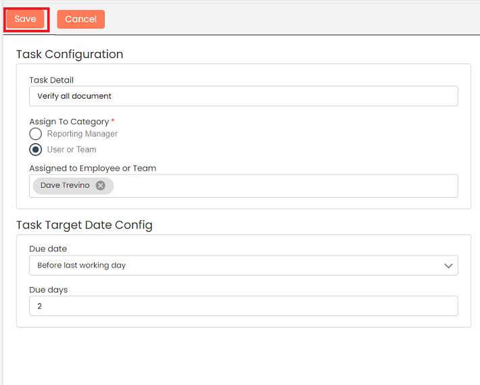
Task: Click inside the Task Detail text field
Action: coord(243,96)
